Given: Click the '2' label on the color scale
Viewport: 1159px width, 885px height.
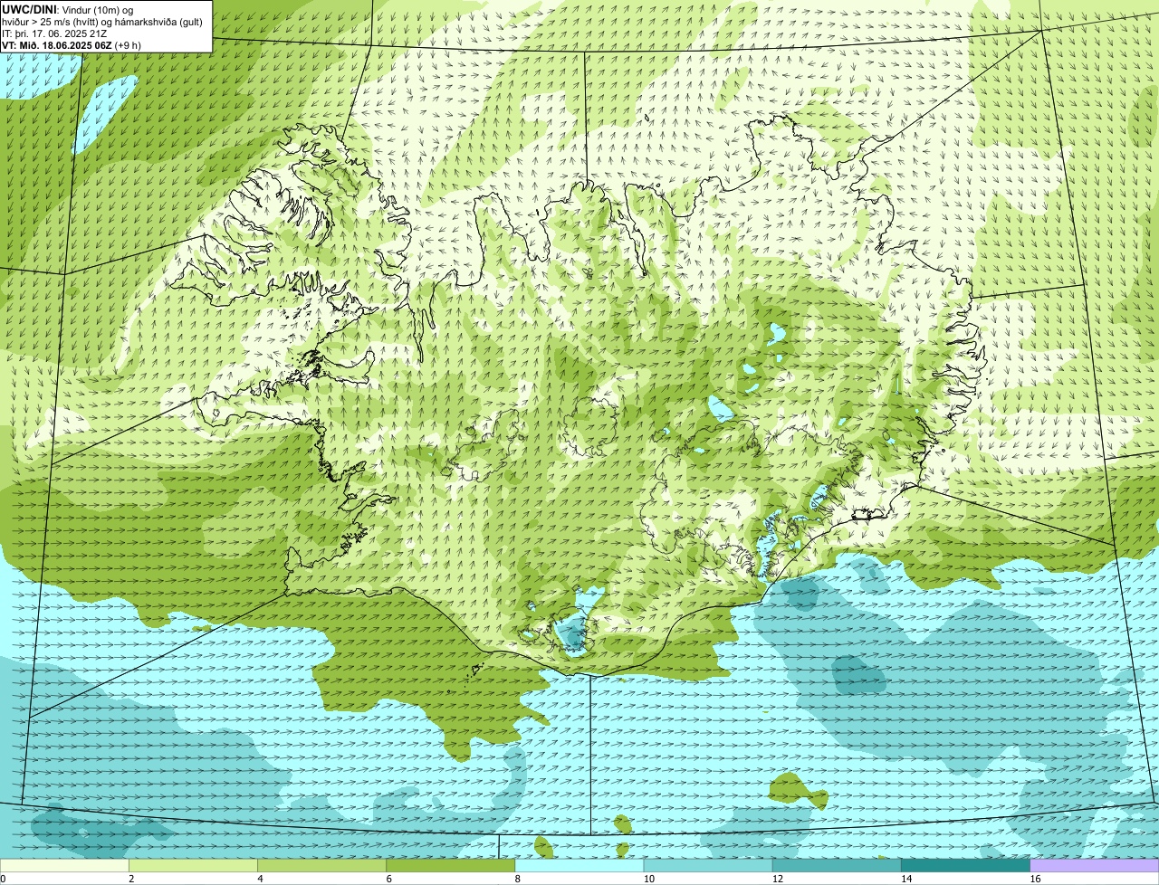Looking at the screenshot, I should (131, 879).
